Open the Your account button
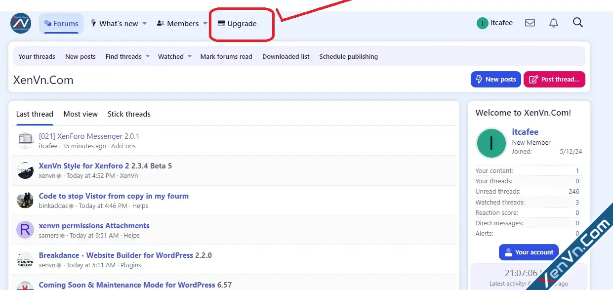This screenshot has width=613, height=290. 529,252
